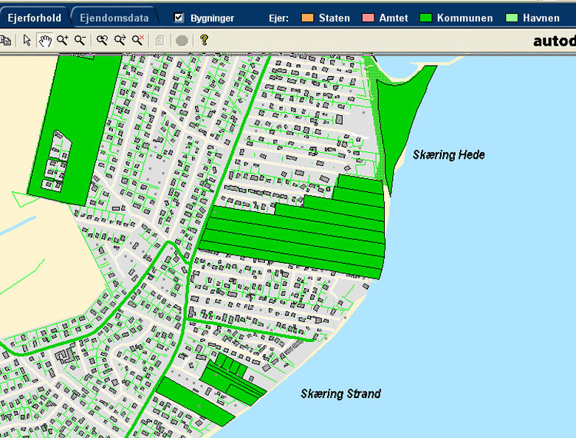Click the Zoom Previous magnifier icon
Image resolution: width=576 pixels, height=438 pixels.
[x=102, y=41]
